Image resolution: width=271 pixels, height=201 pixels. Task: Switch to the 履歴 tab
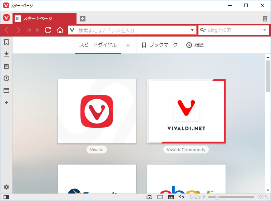pyautogui.click(x=195, y=45)
